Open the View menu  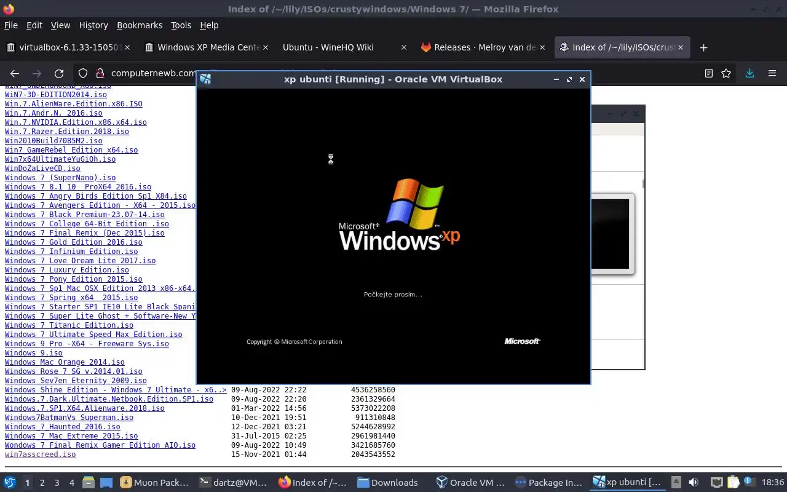60,25
